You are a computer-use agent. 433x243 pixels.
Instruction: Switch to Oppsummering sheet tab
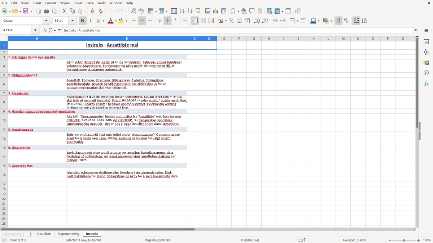coord(69,234)
